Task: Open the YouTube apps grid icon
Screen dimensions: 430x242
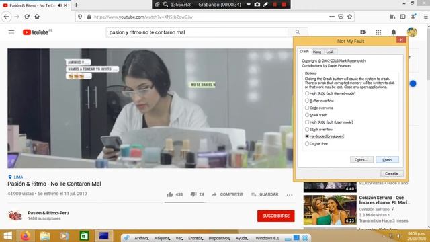Action: click(x=378, y=32)
